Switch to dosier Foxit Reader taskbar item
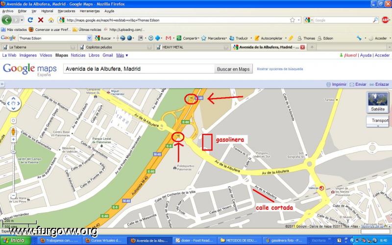The image size is (392, 245). (195, 241)
